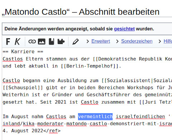Click the word 'Castlos' starting the Eltern sentence
This screenshot has width=172, height=140.
(x=13, y=59)
